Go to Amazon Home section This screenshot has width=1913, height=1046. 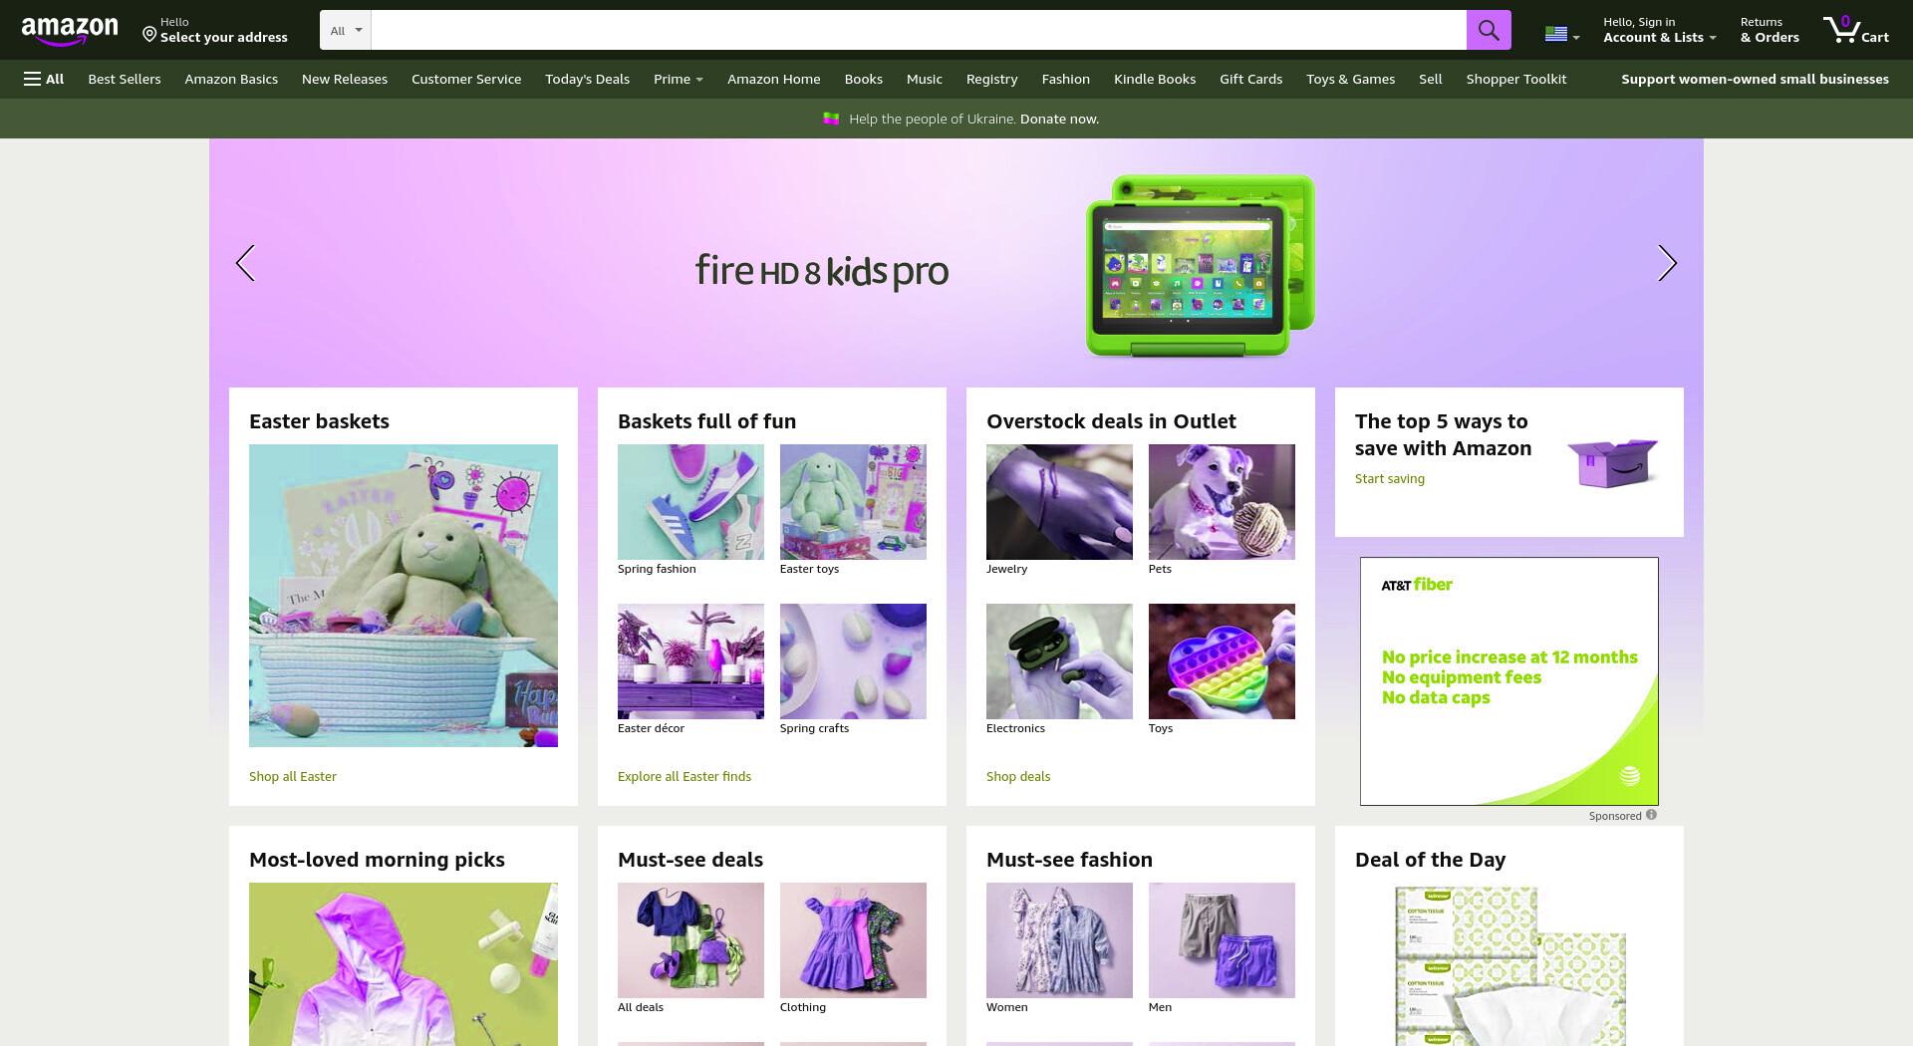pyautogui.click(x=774, y=79)
